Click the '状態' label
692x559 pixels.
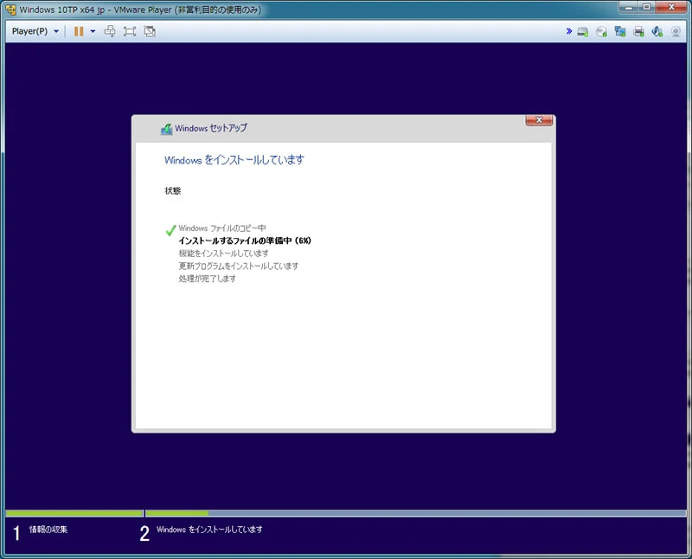pos(172,190)
